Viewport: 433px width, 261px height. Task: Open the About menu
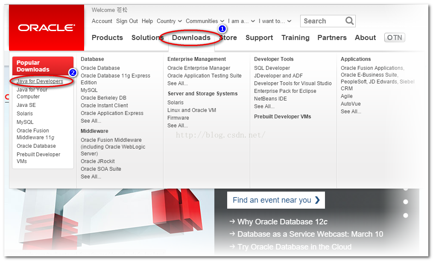tap(366, 37)
